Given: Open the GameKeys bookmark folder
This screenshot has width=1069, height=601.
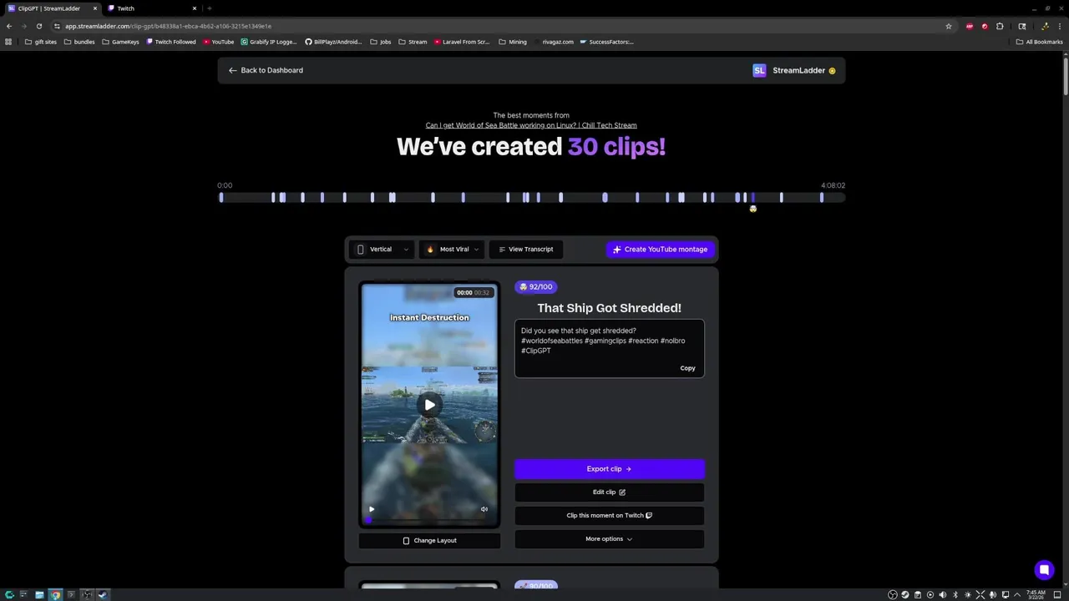Looking at the screenshot, I should click(120, 42).
